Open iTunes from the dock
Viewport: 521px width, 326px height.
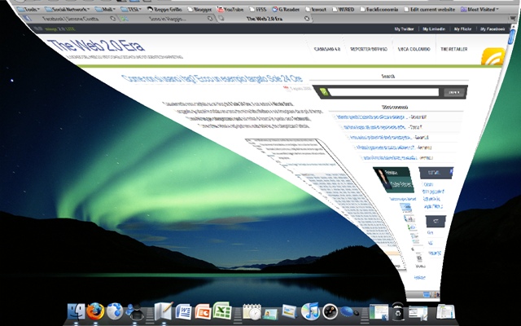(309, 311)
